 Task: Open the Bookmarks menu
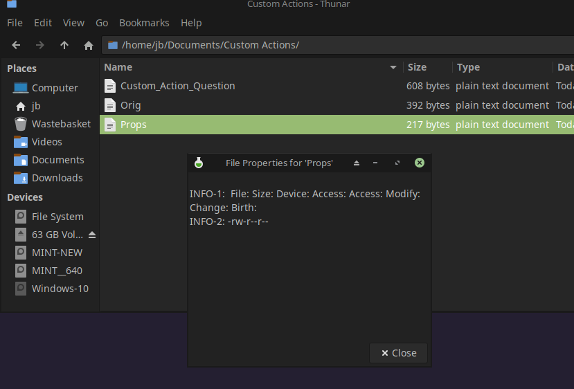[x=144, y=23]
